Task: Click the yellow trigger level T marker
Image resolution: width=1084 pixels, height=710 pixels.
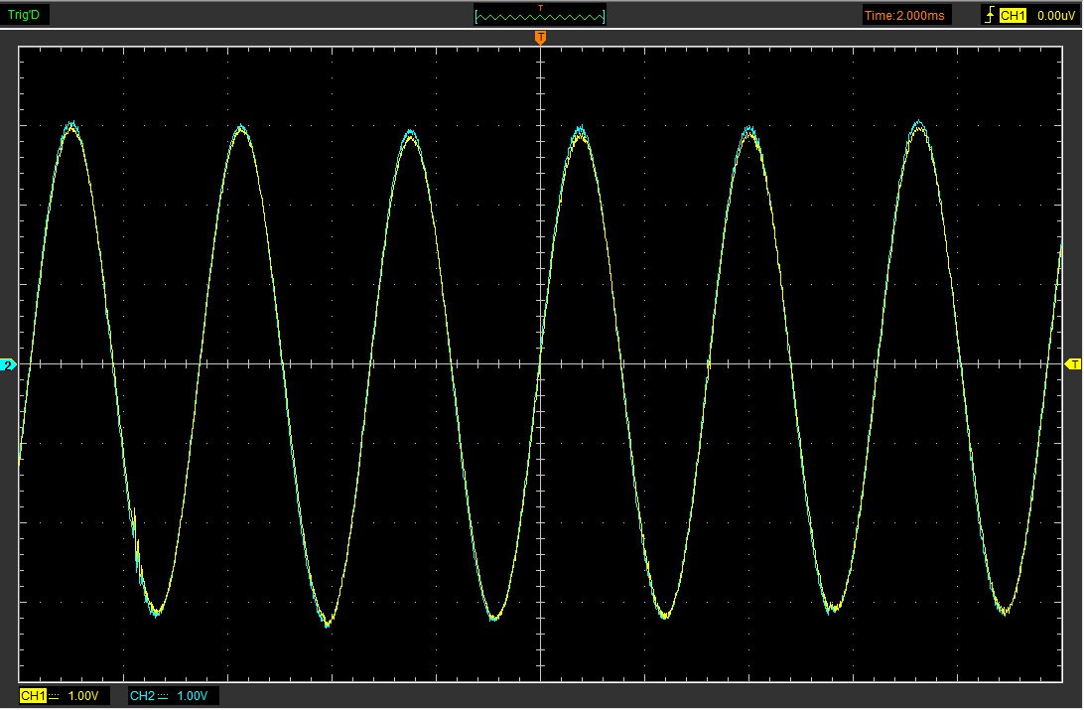Action: point(1073,365)
